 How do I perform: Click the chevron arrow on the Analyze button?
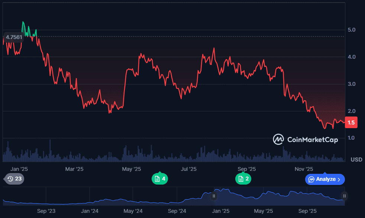click(339, 179)
